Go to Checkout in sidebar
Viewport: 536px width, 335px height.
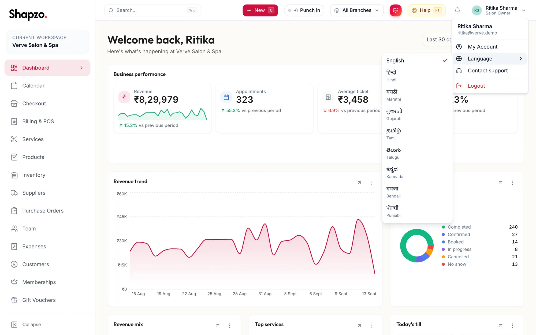pos(47,103)
